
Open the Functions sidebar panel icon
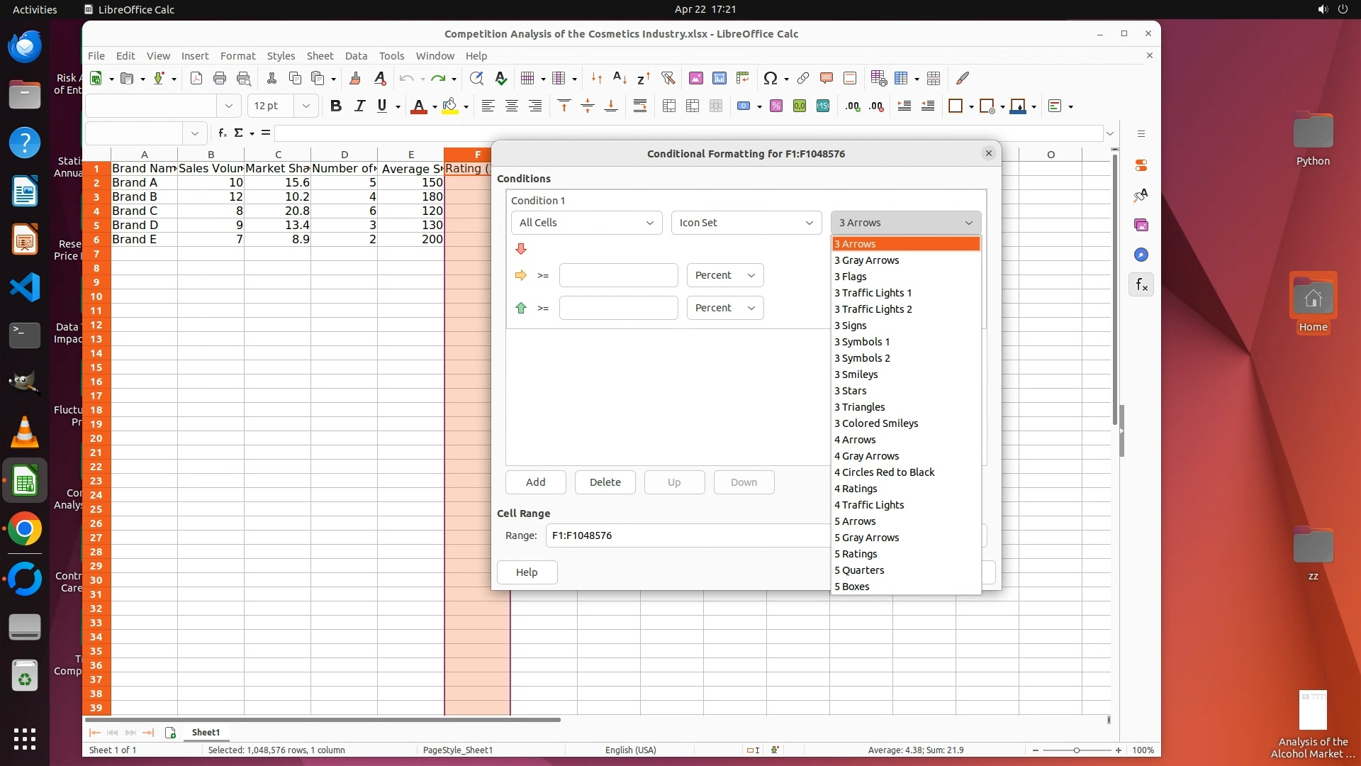point(1141,285)
